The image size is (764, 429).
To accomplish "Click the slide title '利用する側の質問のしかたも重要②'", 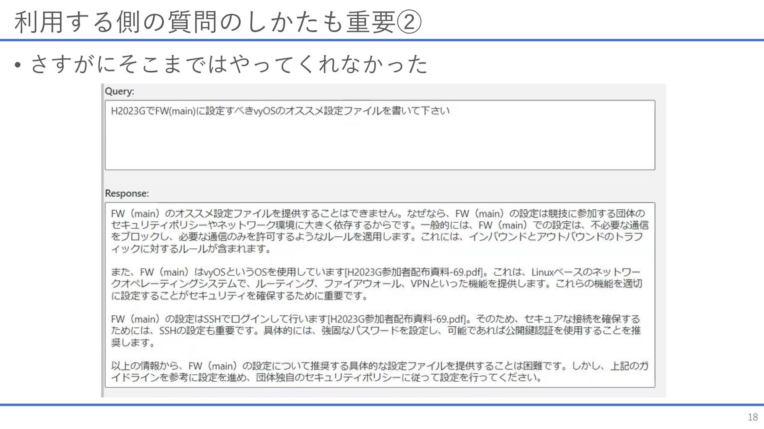I will [x=218, y=21].
